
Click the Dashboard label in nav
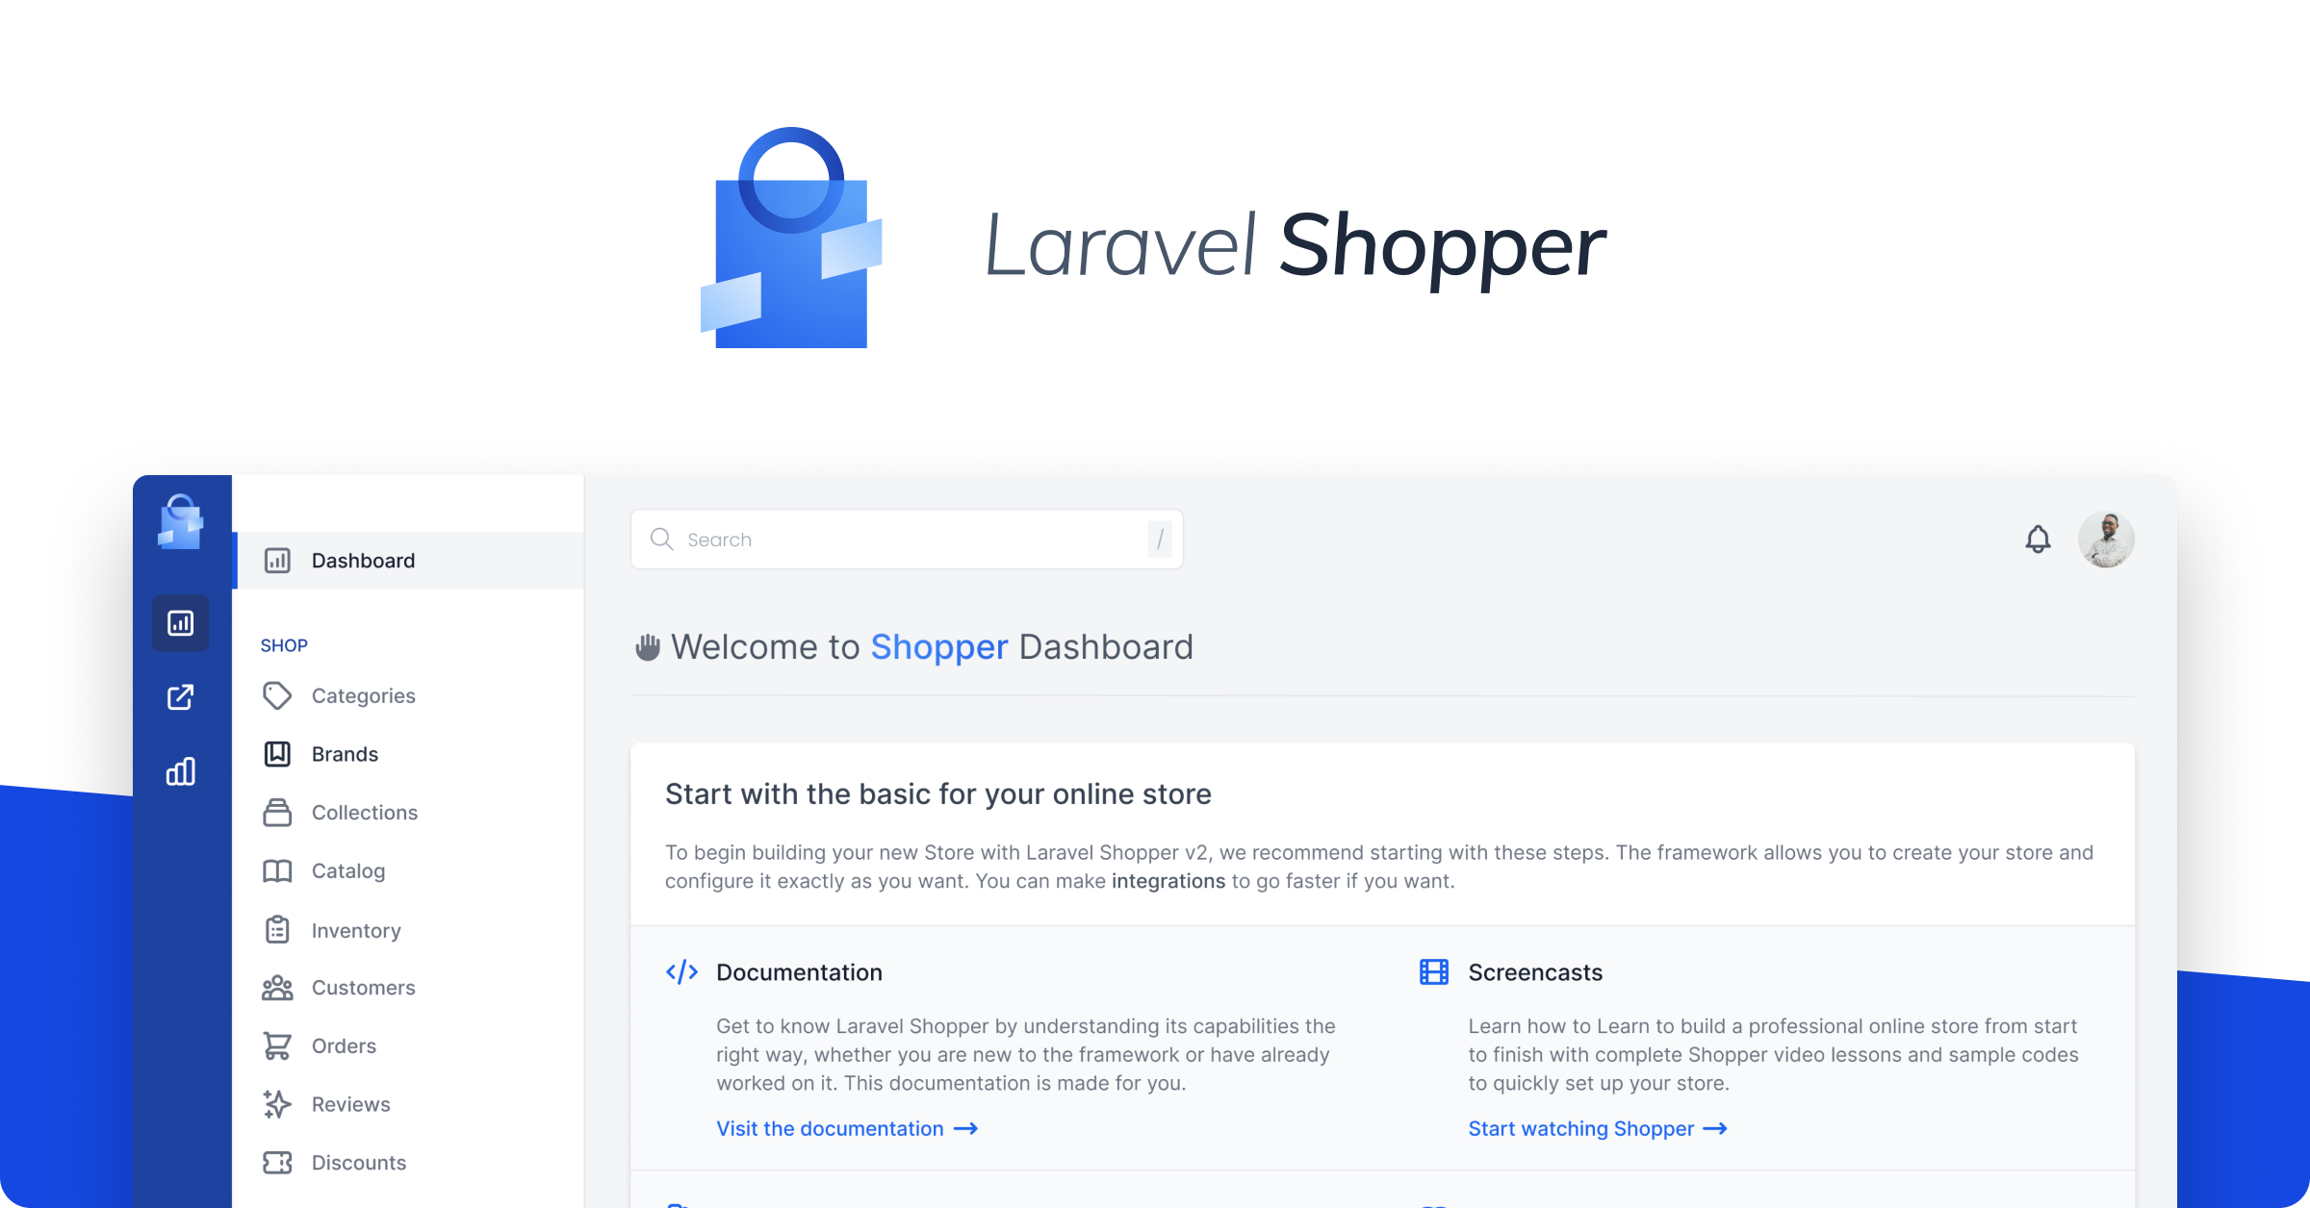click(x=364, y=561)
